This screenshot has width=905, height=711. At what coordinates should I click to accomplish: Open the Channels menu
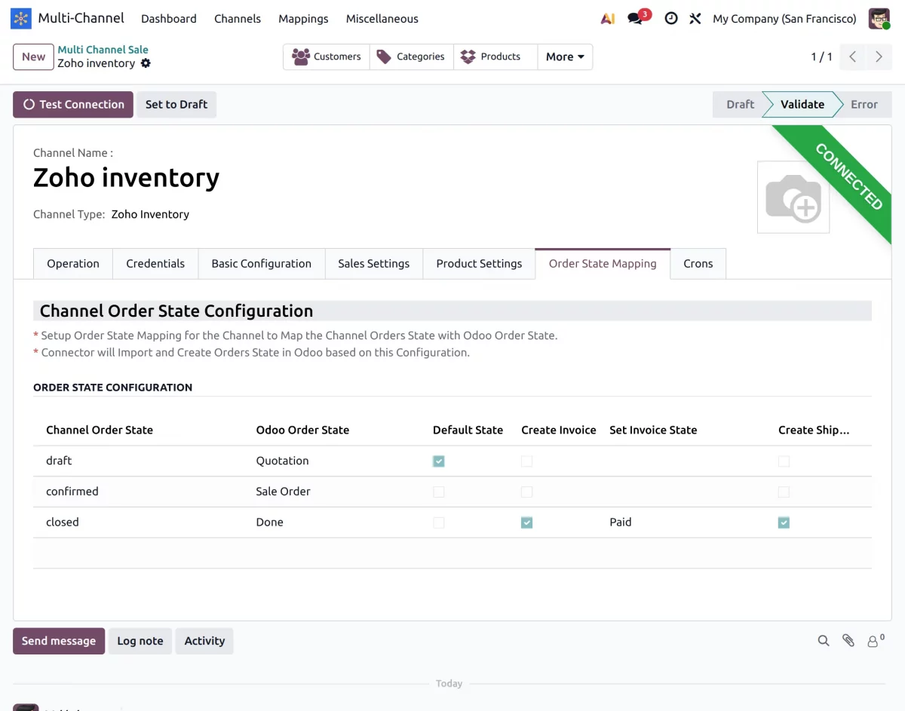coord(238,19)
